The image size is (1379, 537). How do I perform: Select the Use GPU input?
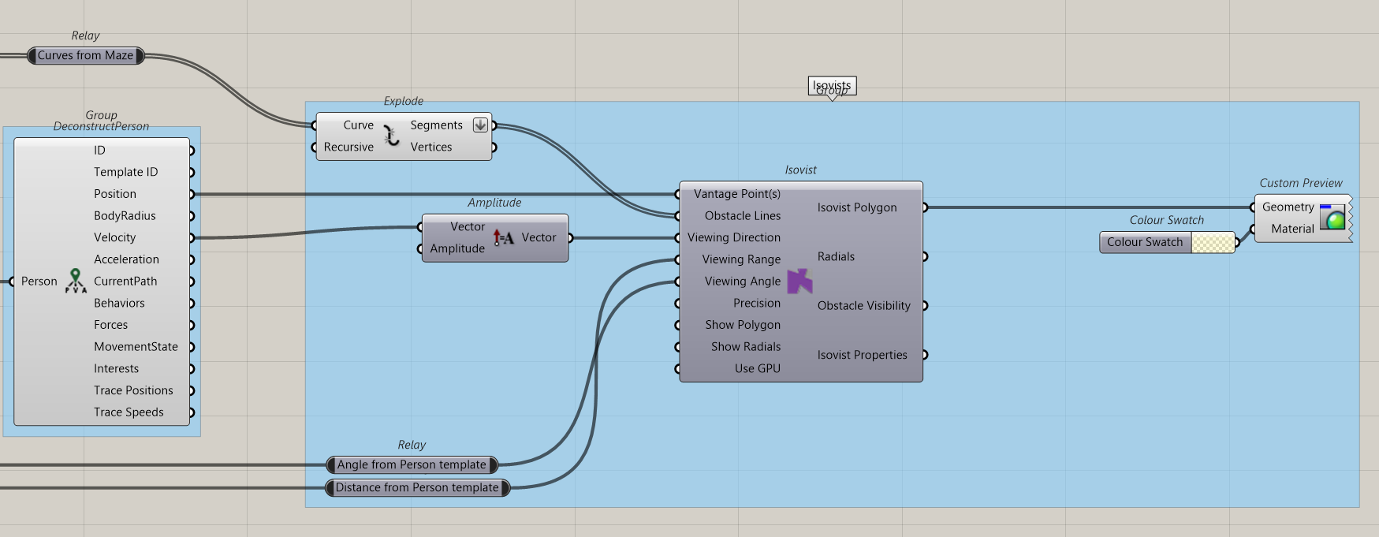click(757, 368)
